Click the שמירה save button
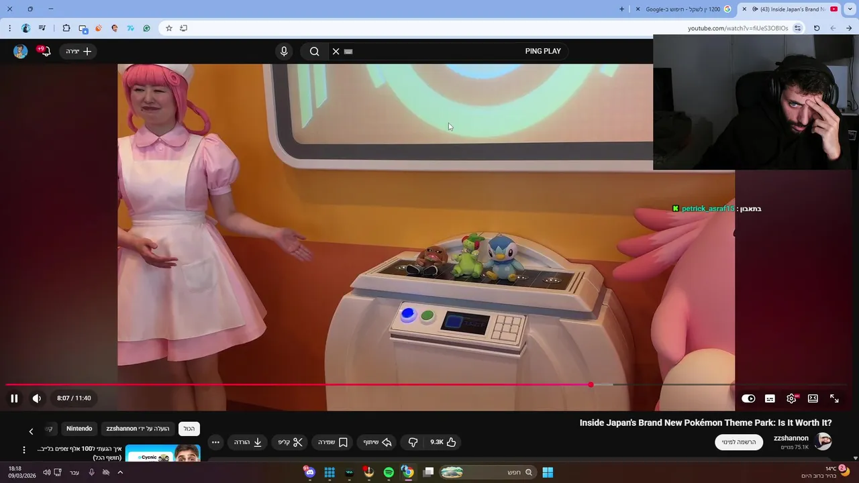This screenshot has width=859, height=483. tap(333, 442)
